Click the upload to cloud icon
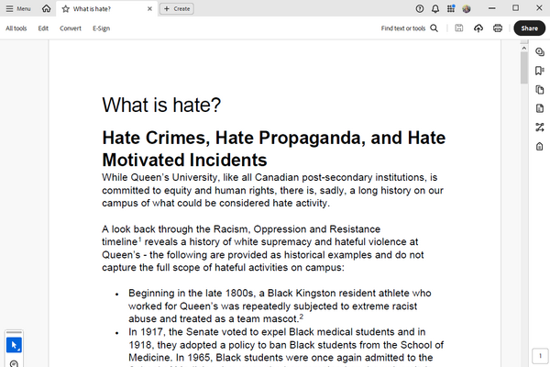Screen dimensions: 550x367 tap(478, 28)
